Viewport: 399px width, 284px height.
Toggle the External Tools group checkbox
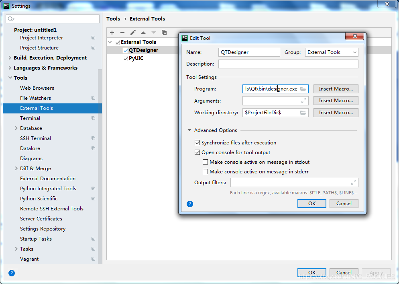click(x=117, y=42)
